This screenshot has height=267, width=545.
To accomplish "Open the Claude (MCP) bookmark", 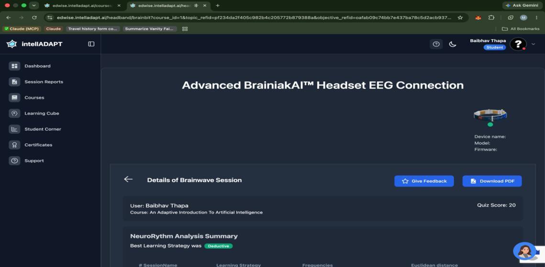I will 22,29.
